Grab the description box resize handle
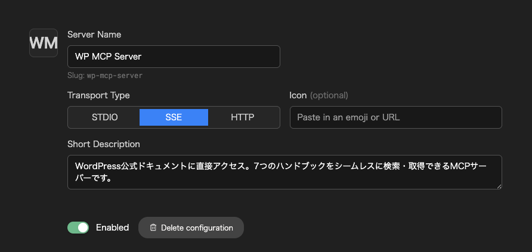 point(499,186)
